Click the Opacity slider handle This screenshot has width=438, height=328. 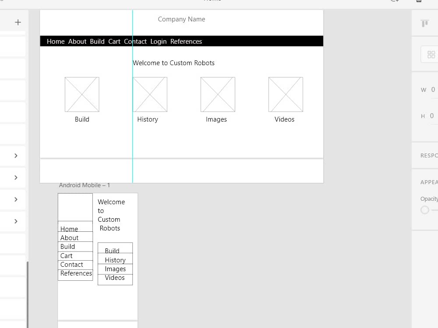coord(424,210)
